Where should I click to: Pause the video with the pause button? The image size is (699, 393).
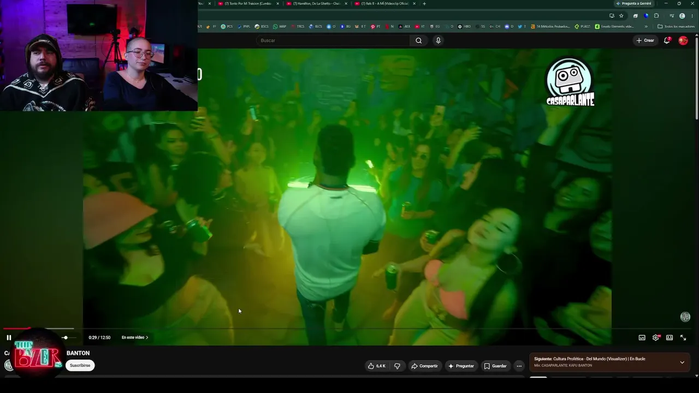9,337
